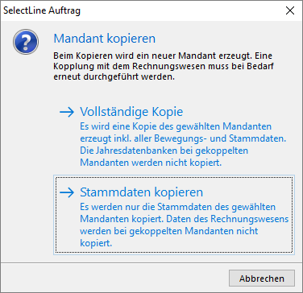Click the 'werden bei gekoppelten Mandanten nicht' line

click(169, 231)
